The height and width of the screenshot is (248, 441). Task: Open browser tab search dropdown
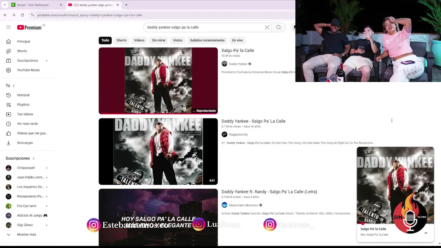click(x=4, y=5)
